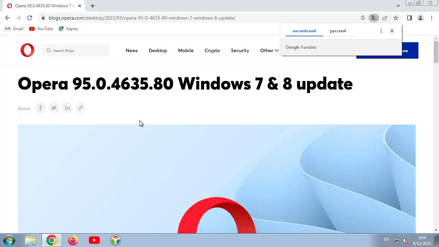The image size is (439, 247).
Task: Copy the article link with the chain icon
Action: [x=81, y=108]
